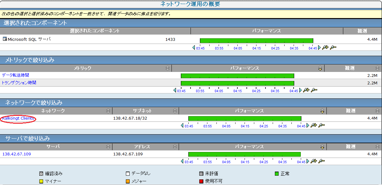Sort the metric table by 観測
The image size is (382, 185).
378,68
